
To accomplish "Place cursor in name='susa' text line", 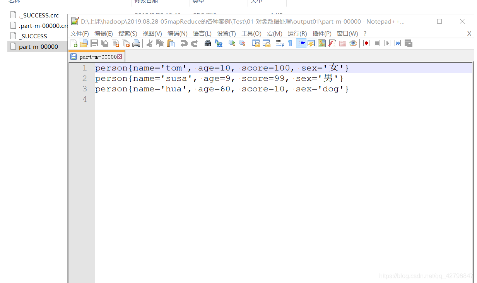I will click(219, 79).
